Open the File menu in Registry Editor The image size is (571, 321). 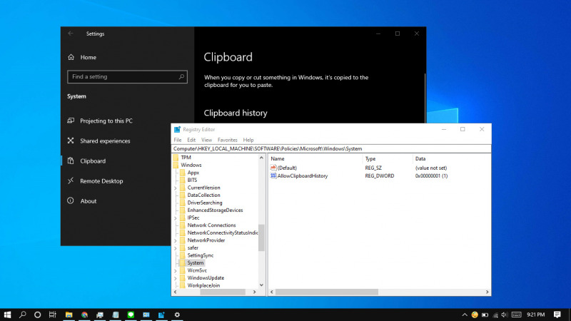(178, 140)
